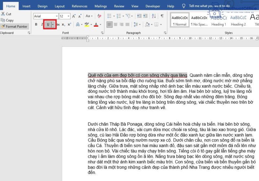The image size is (259, 181).
Task: Toggle Bold formatting
Action: pos(36,24)
